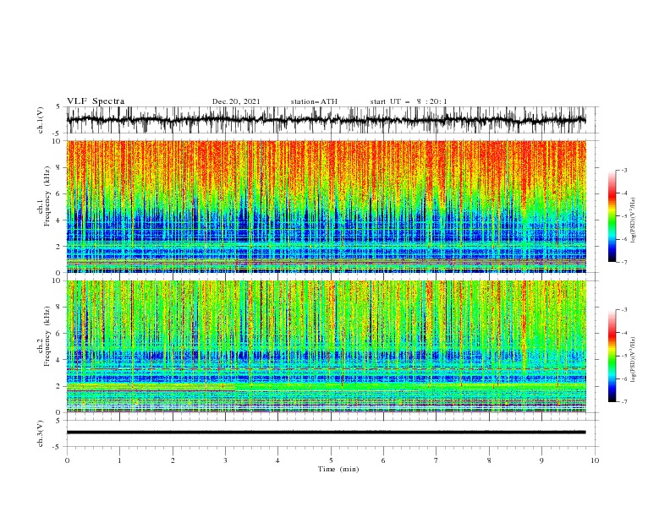The width and height of the screenshot is (670, 517).
Task: Click the "-7" tick on ch.2 color bar
Action: click(623, 402)
